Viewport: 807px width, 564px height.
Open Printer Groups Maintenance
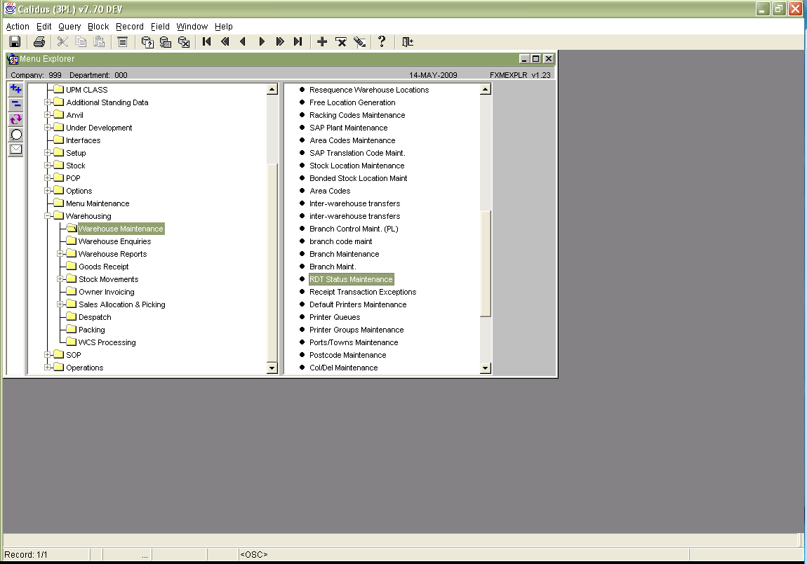(356, 330)
